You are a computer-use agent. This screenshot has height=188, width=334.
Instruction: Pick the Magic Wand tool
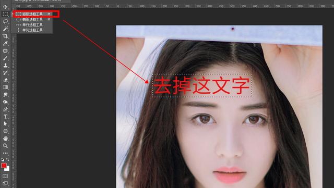(x=5, y=29)
